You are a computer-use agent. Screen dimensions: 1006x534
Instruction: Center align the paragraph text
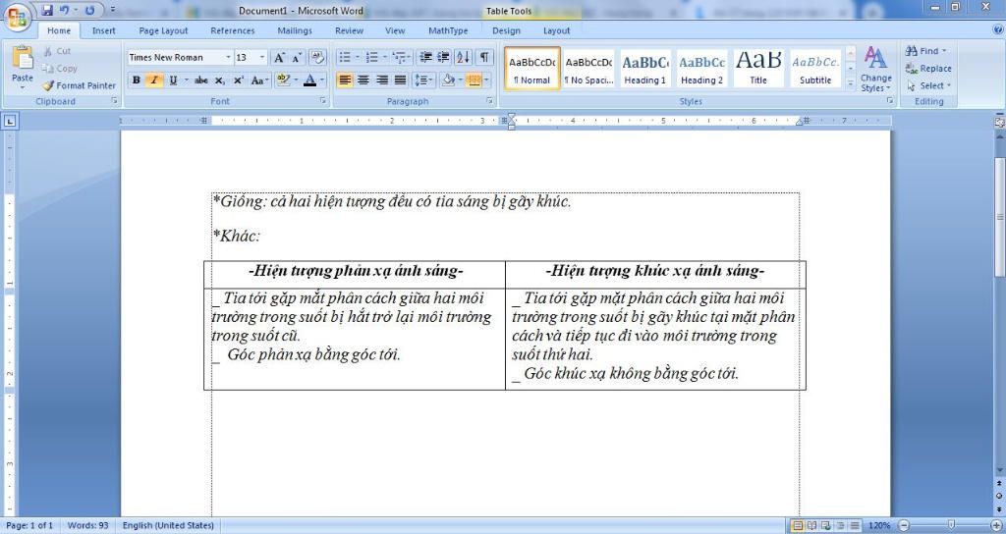click(363, 80)
